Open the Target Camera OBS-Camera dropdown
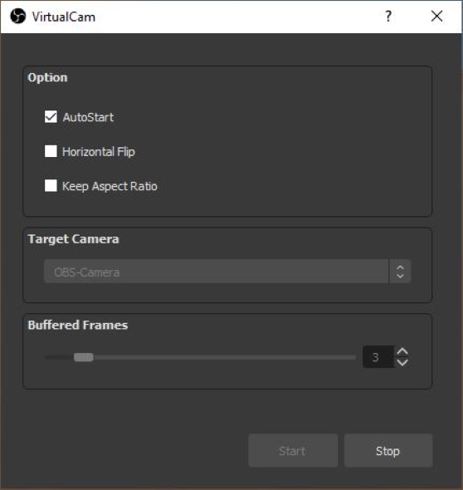 point(227,272)
